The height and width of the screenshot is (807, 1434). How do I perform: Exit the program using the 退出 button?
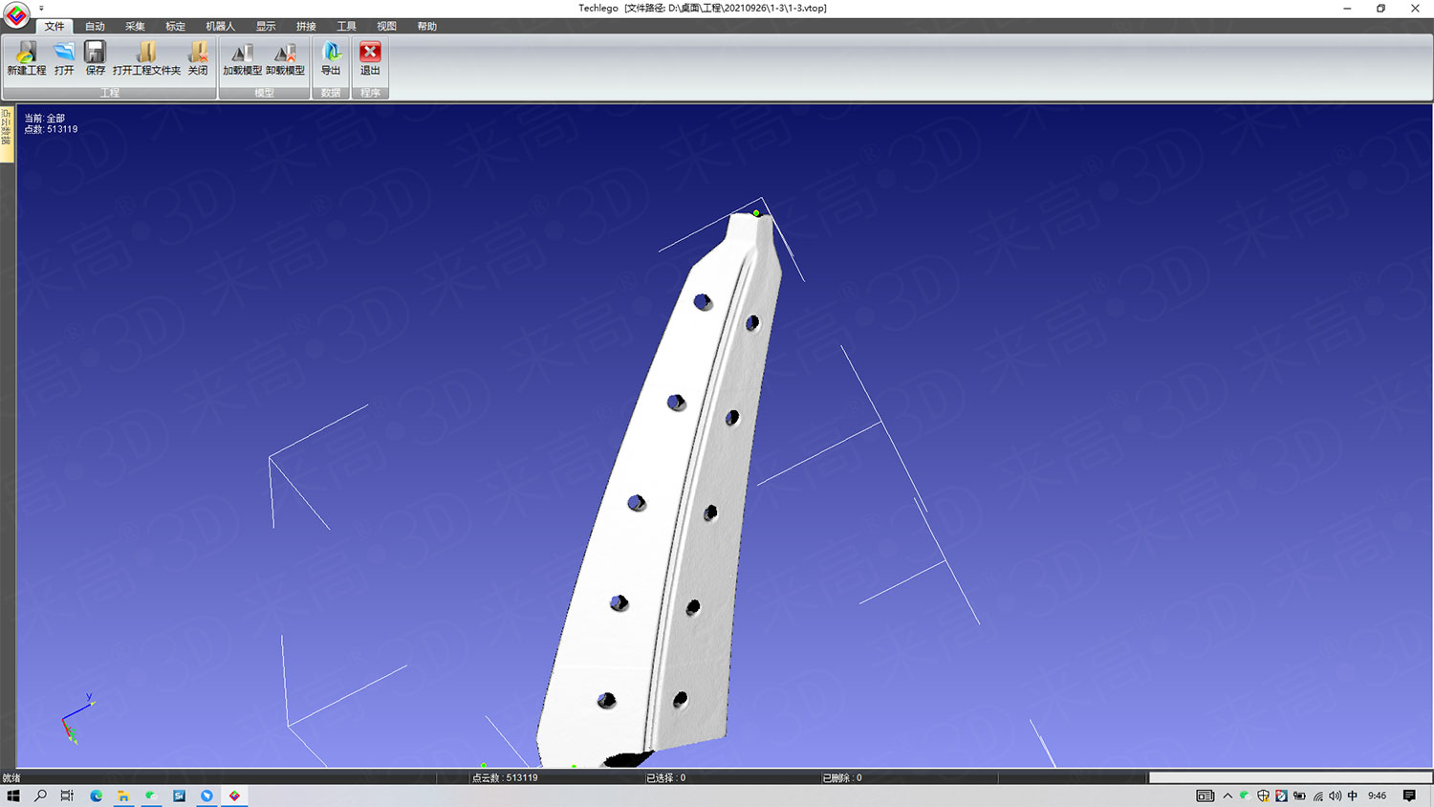click(370, 58)
